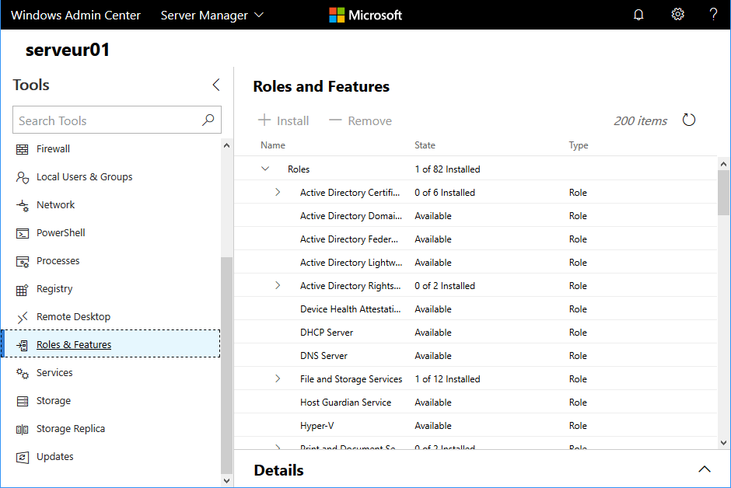This screenshot has height=488, width=731.
Task: Click the PowerShell console icon
Action: coord(22,233)
